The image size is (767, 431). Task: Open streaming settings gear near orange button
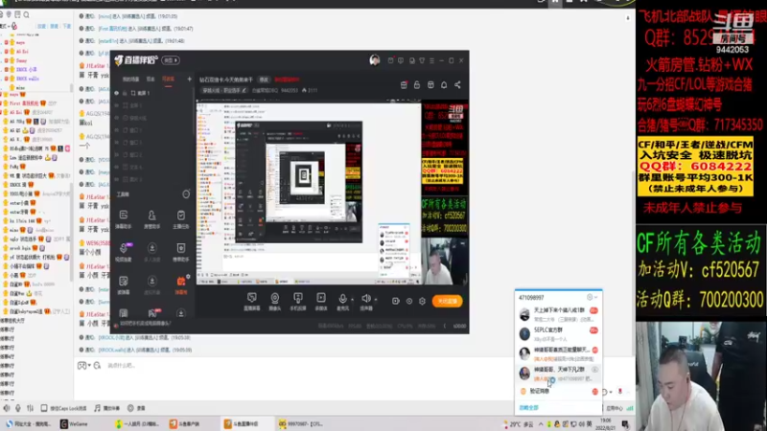click(422, 301)
